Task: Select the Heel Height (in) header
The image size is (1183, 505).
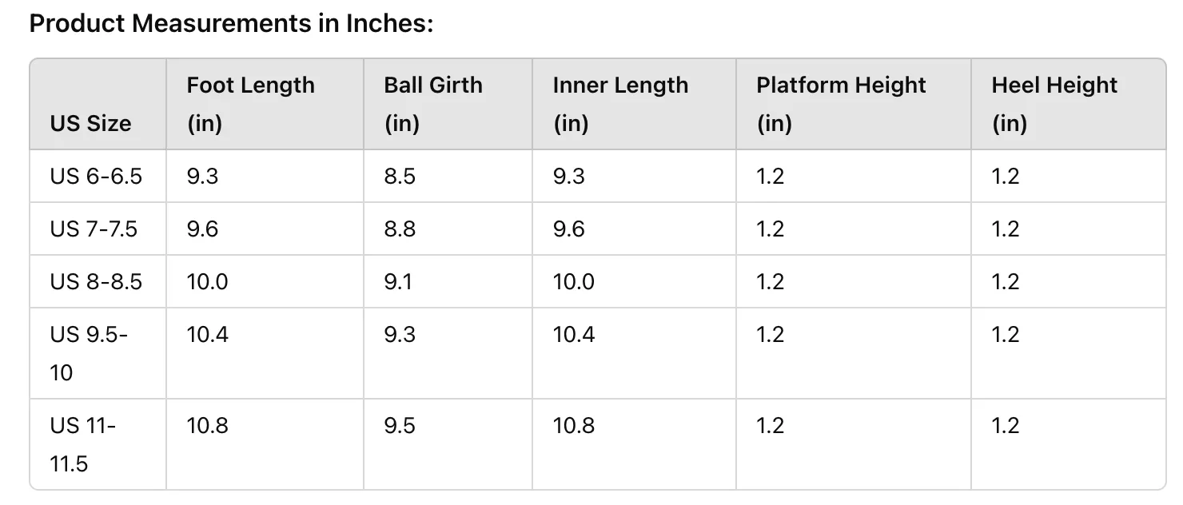Action: point(1054,104)
